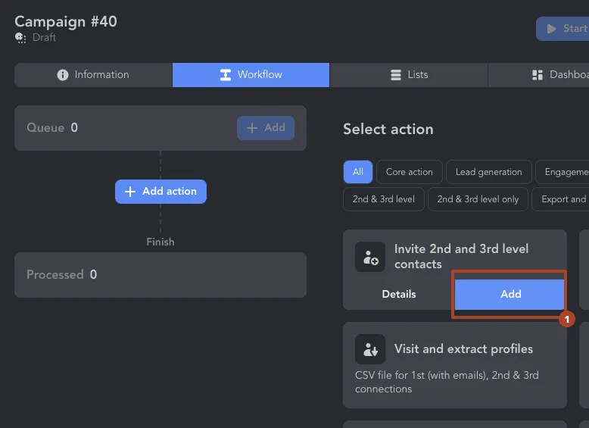Click the Draft status label

(45, 38)
